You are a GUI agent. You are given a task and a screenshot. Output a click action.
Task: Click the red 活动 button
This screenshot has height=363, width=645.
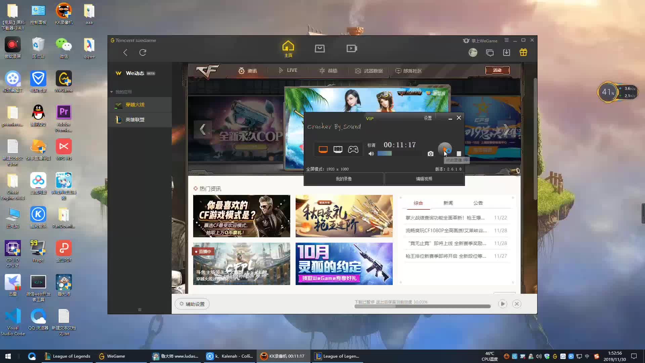pyautogui.click(x=497, y=70)
